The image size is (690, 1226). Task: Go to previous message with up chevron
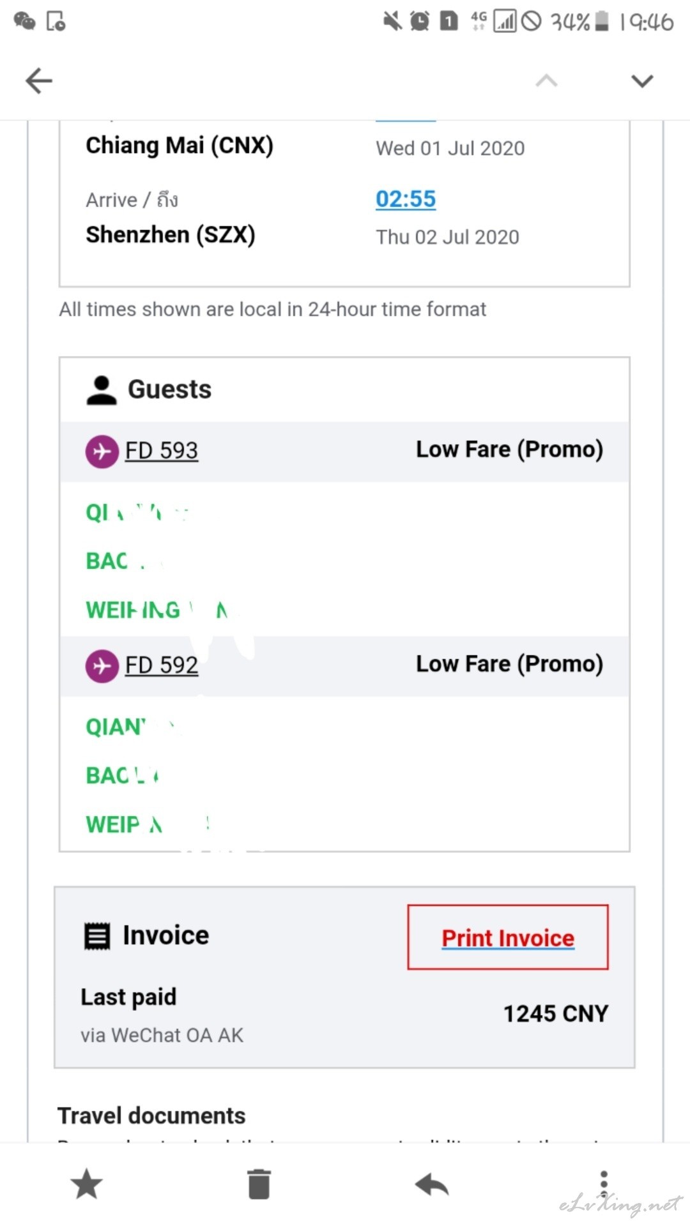[x=546, y=81]
